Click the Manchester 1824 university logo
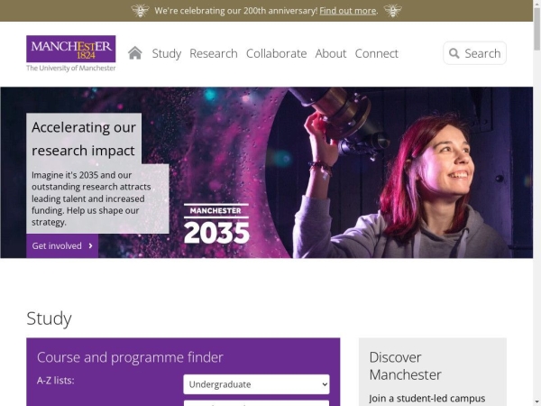 tap(71, 49)
